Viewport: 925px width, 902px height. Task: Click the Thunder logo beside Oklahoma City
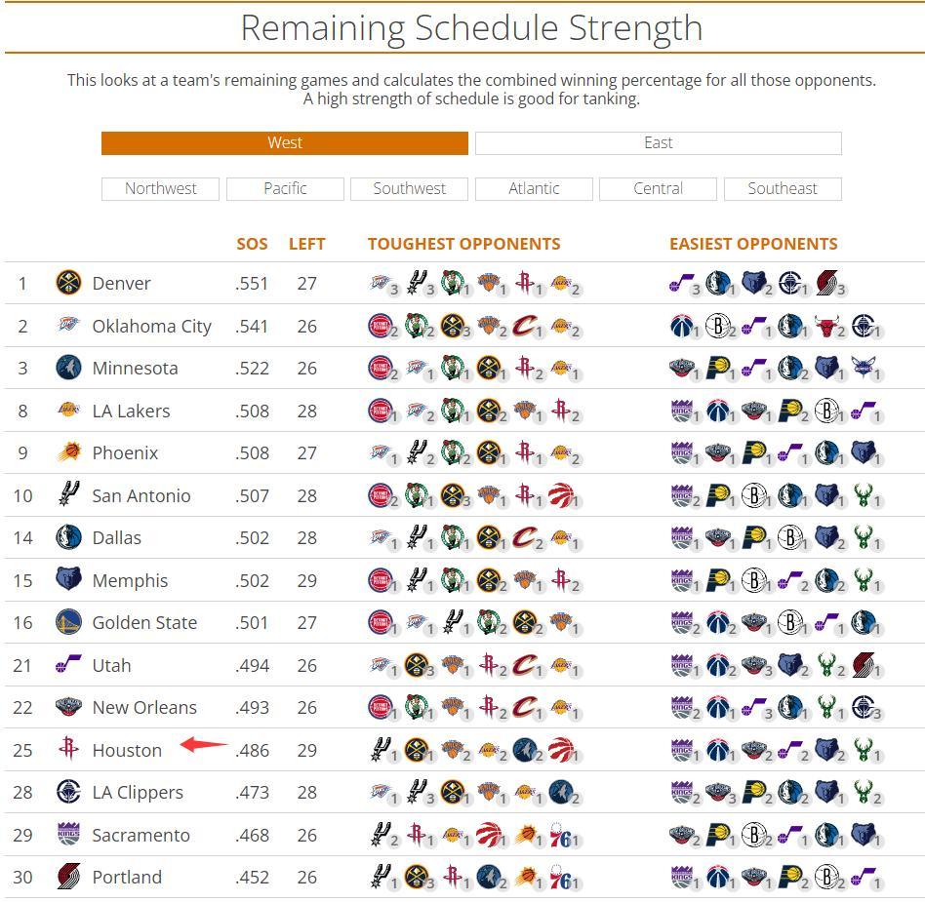68,326
